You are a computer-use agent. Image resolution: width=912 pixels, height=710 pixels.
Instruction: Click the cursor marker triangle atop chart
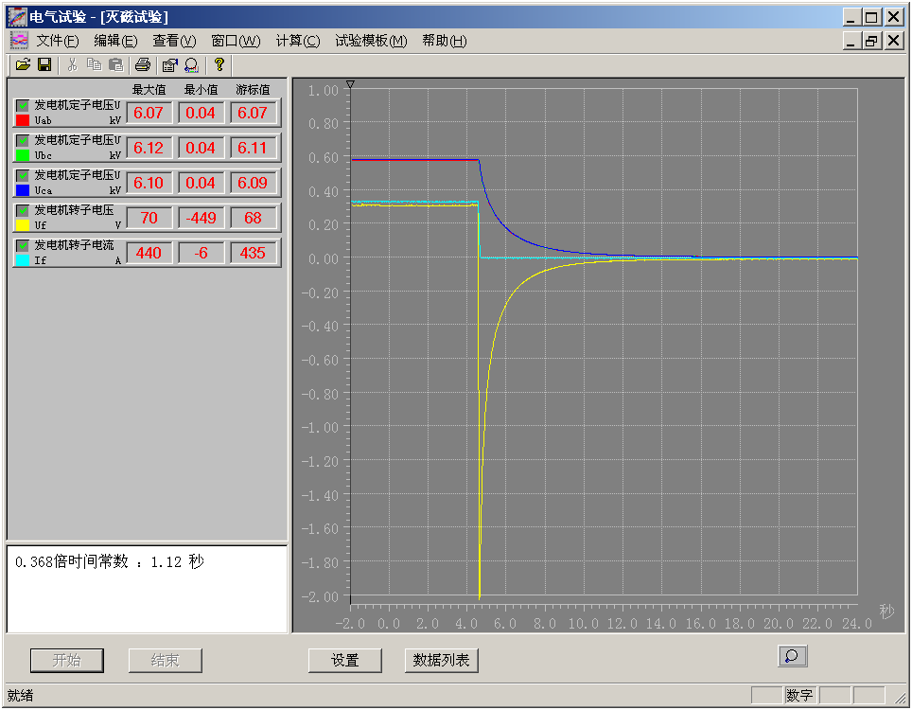(350, 84)
